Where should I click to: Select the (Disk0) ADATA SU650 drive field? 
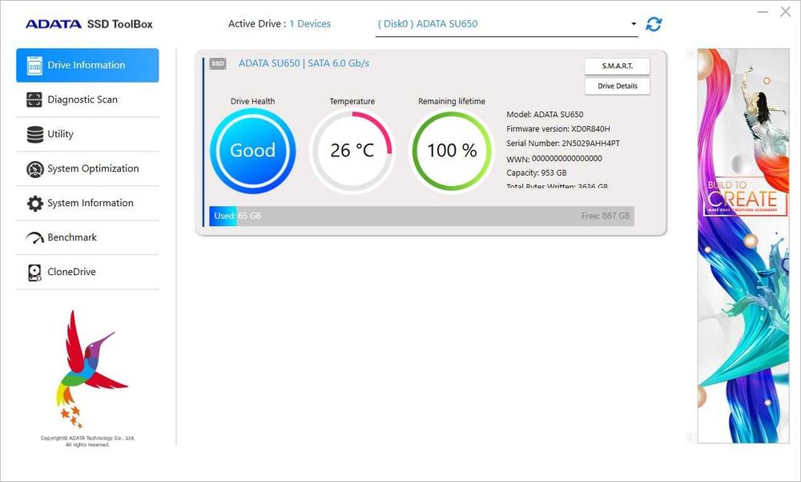coord(507,24)
